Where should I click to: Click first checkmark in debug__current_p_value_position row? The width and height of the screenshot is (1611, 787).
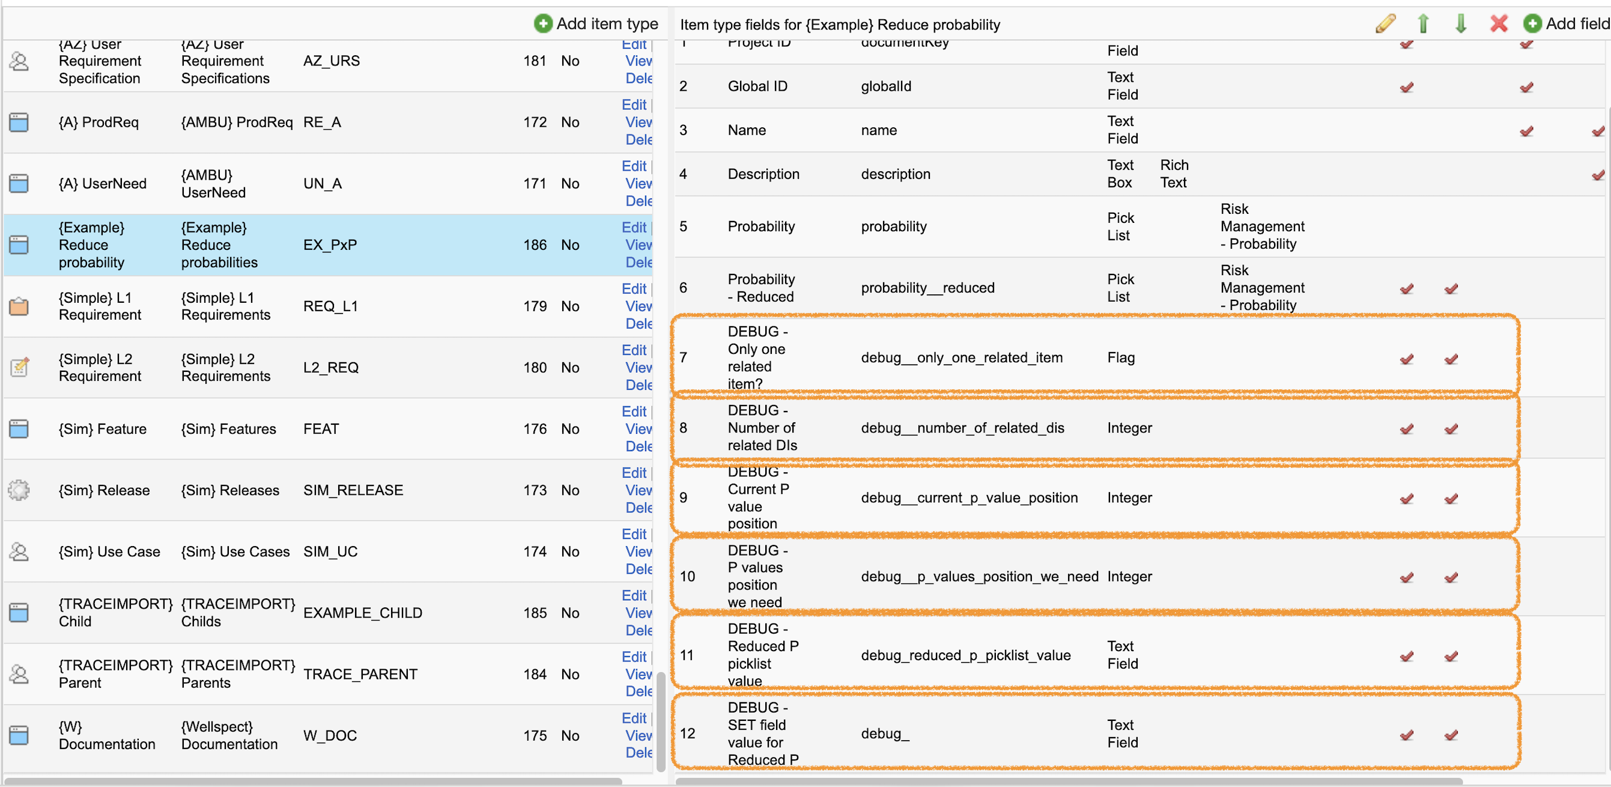click(1407, 499)
